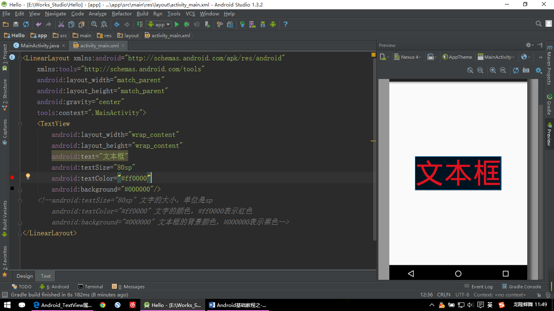Viewport: 554px width, 311px height.
Task: Open Preview panel gear settings dropdown
Action: click(x=530, y=45)
